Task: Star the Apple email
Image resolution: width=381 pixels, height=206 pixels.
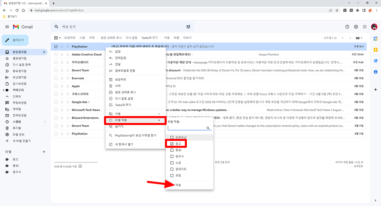Action: click(62, 86)
